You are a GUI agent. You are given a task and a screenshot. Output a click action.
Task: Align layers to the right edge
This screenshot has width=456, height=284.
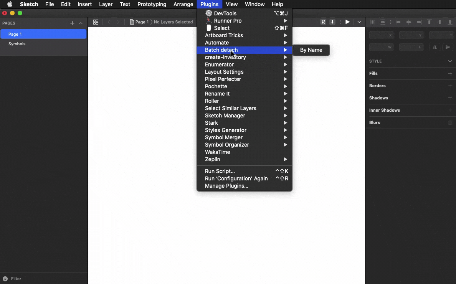click(x=419, y=22)
